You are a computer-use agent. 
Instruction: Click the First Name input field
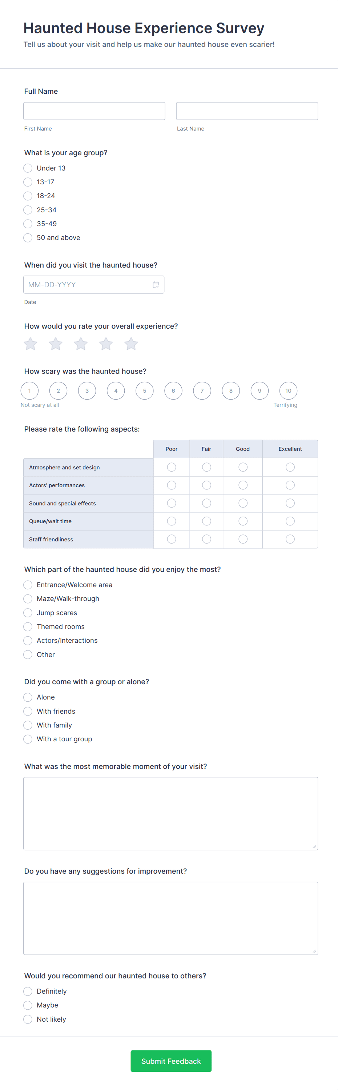point(94,111)
